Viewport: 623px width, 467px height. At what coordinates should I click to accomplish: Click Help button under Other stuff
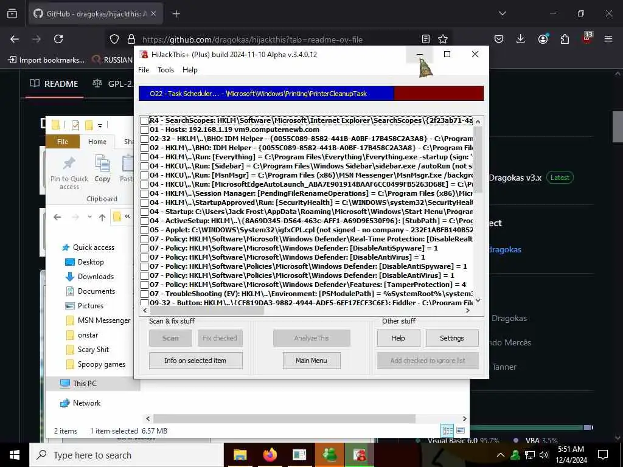pyautogui.click(x=398, y=338)
